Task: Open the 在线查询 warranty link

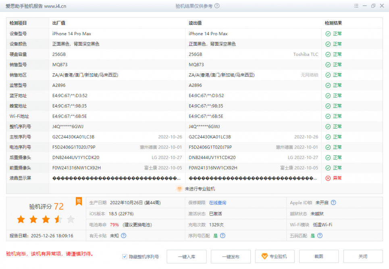Action: tap(217, 203)
